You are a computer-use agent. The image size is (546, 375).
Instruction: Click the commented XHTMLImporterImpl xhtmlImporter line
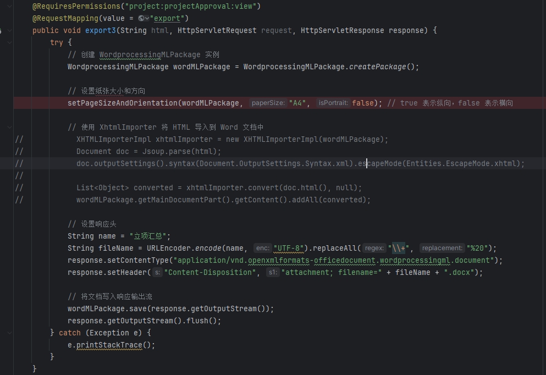tap(232, 139)
